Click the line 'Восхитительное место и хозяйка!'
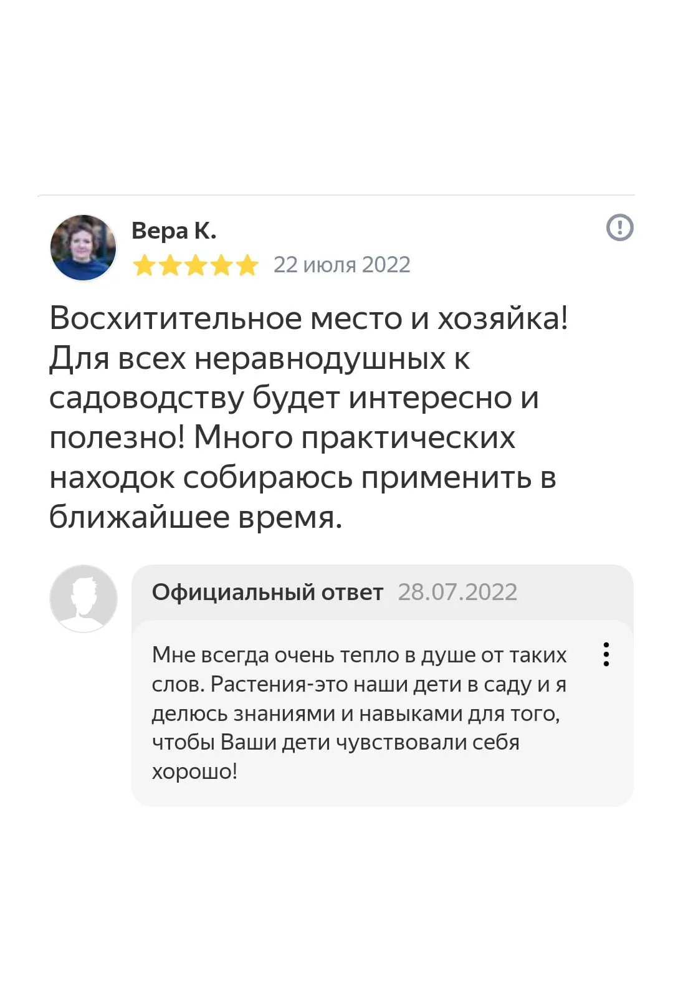 point(308,318)
